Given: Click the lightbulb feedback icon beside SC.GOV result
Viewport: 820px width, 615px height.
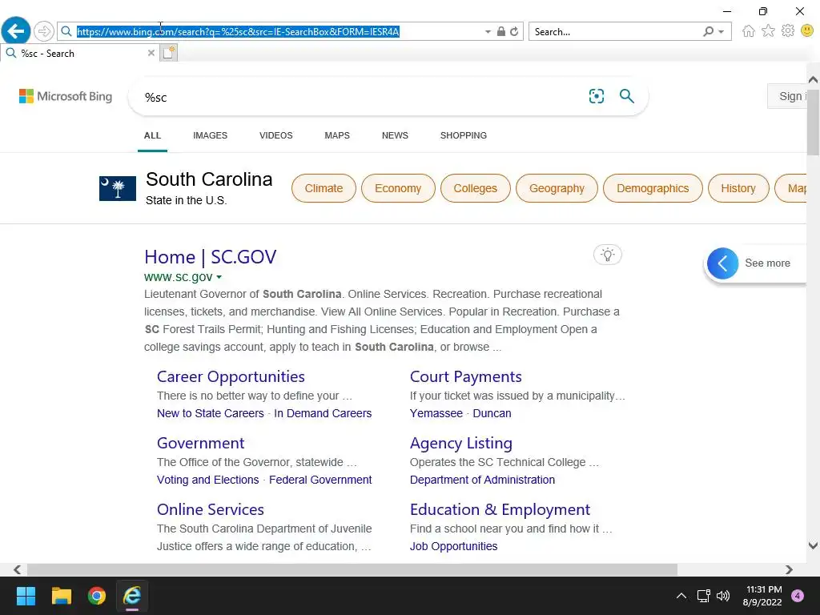Looking at the screenshot, I should tap(607, 255).
